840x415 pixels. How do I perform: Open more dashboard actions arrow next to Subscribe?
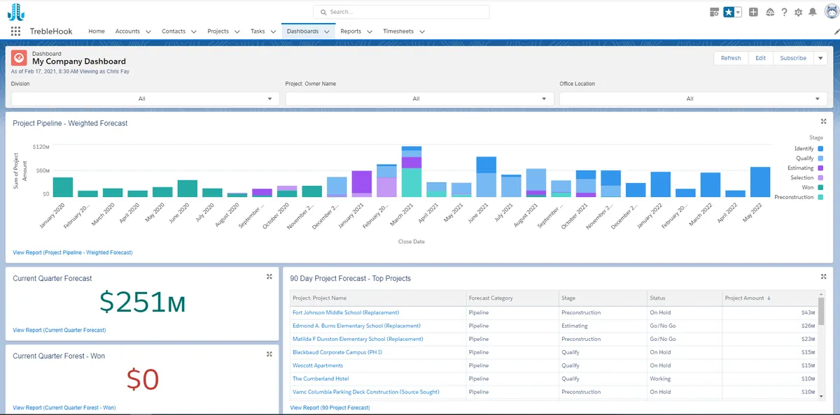point(820,58)
